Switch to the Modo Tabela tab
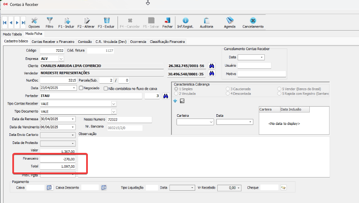Viewport: 359px width, 203px height. point(12,34)
